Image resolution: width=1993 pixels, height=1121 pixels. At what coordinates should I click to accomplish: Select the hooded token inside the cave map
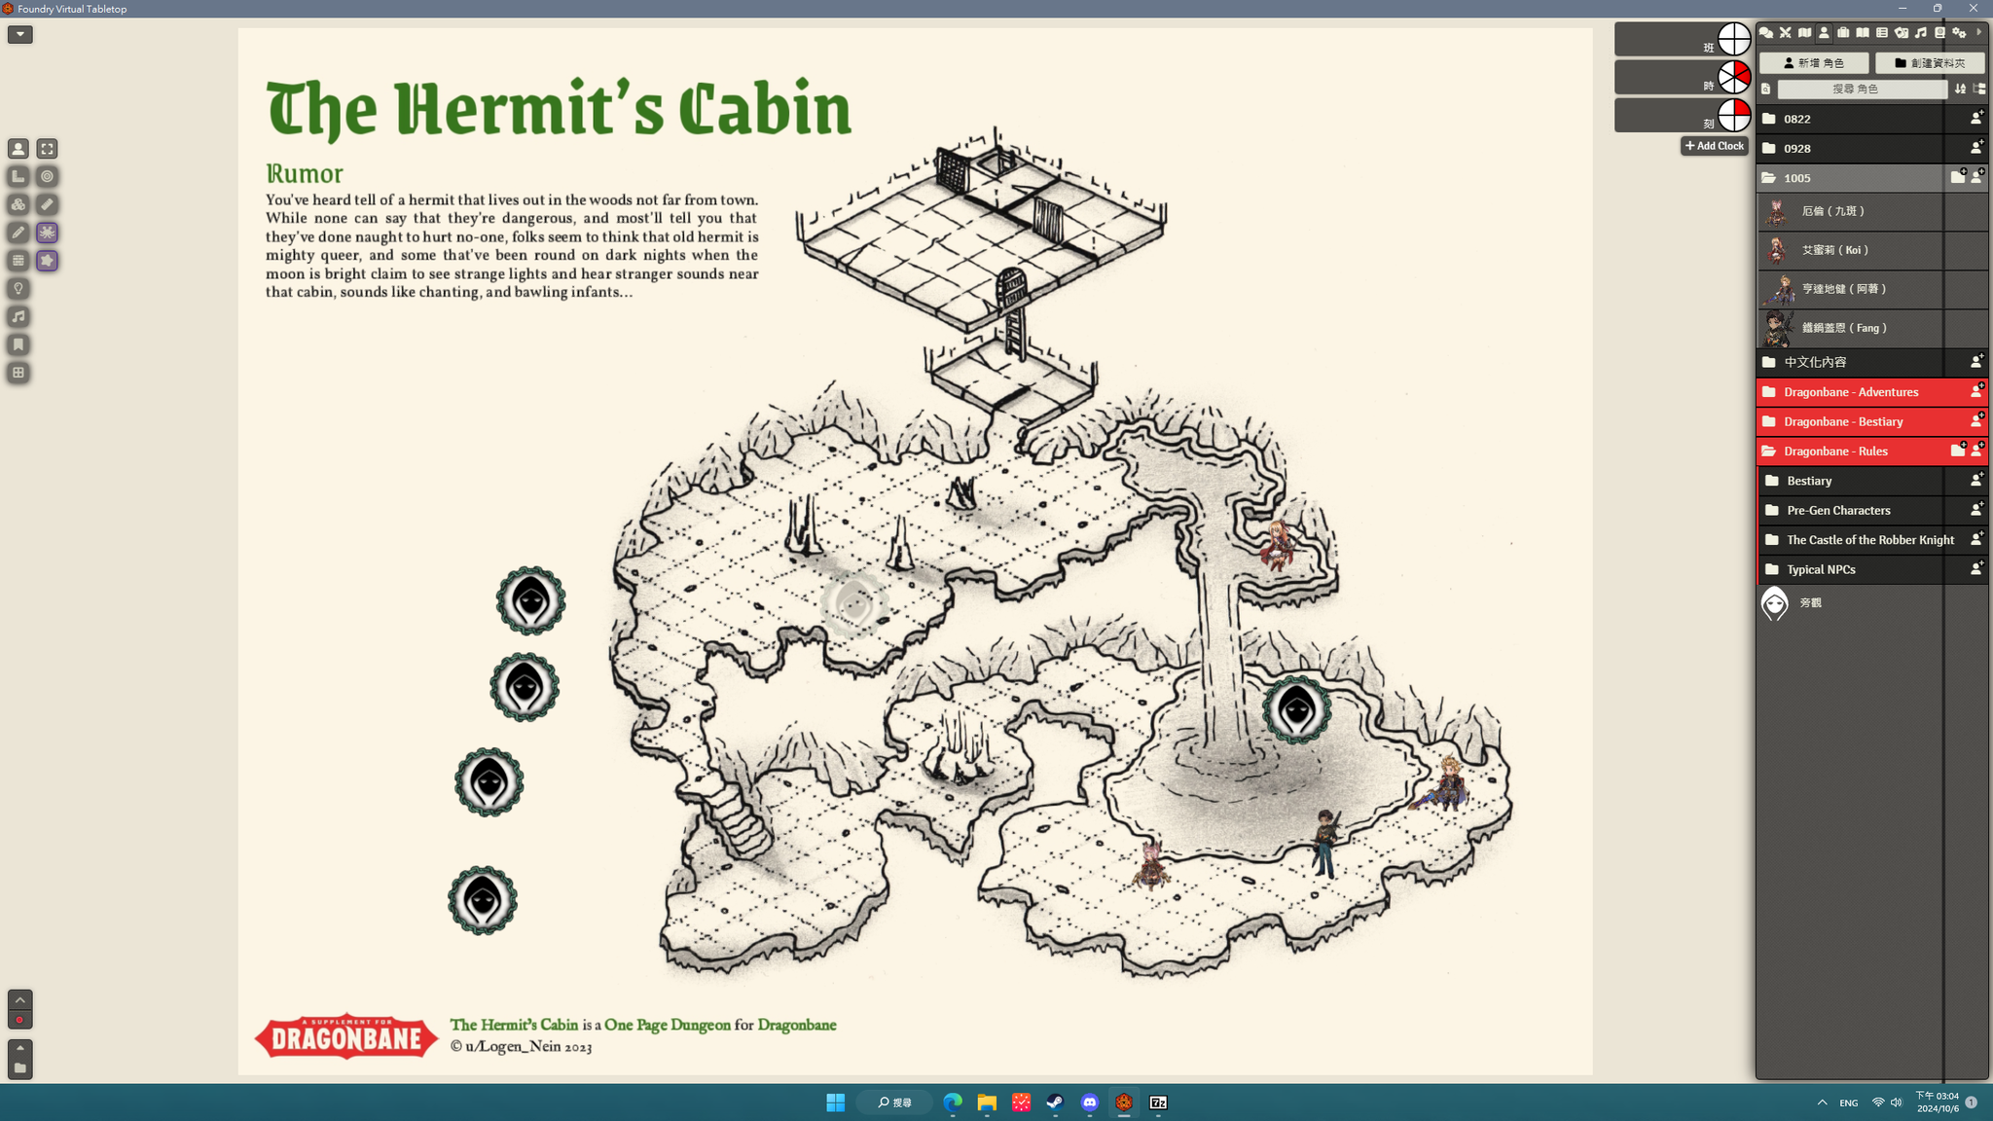click(1296, 709)
